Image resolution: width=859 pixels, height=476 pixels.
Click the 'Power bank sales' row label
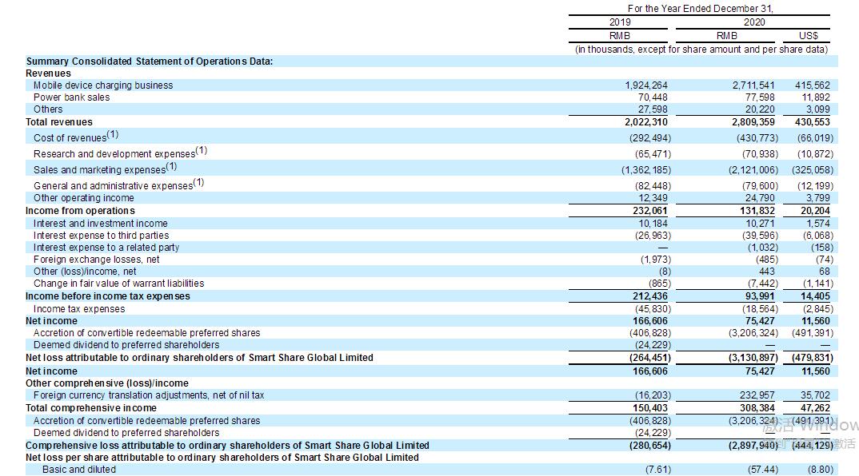[x=72, y=97]
